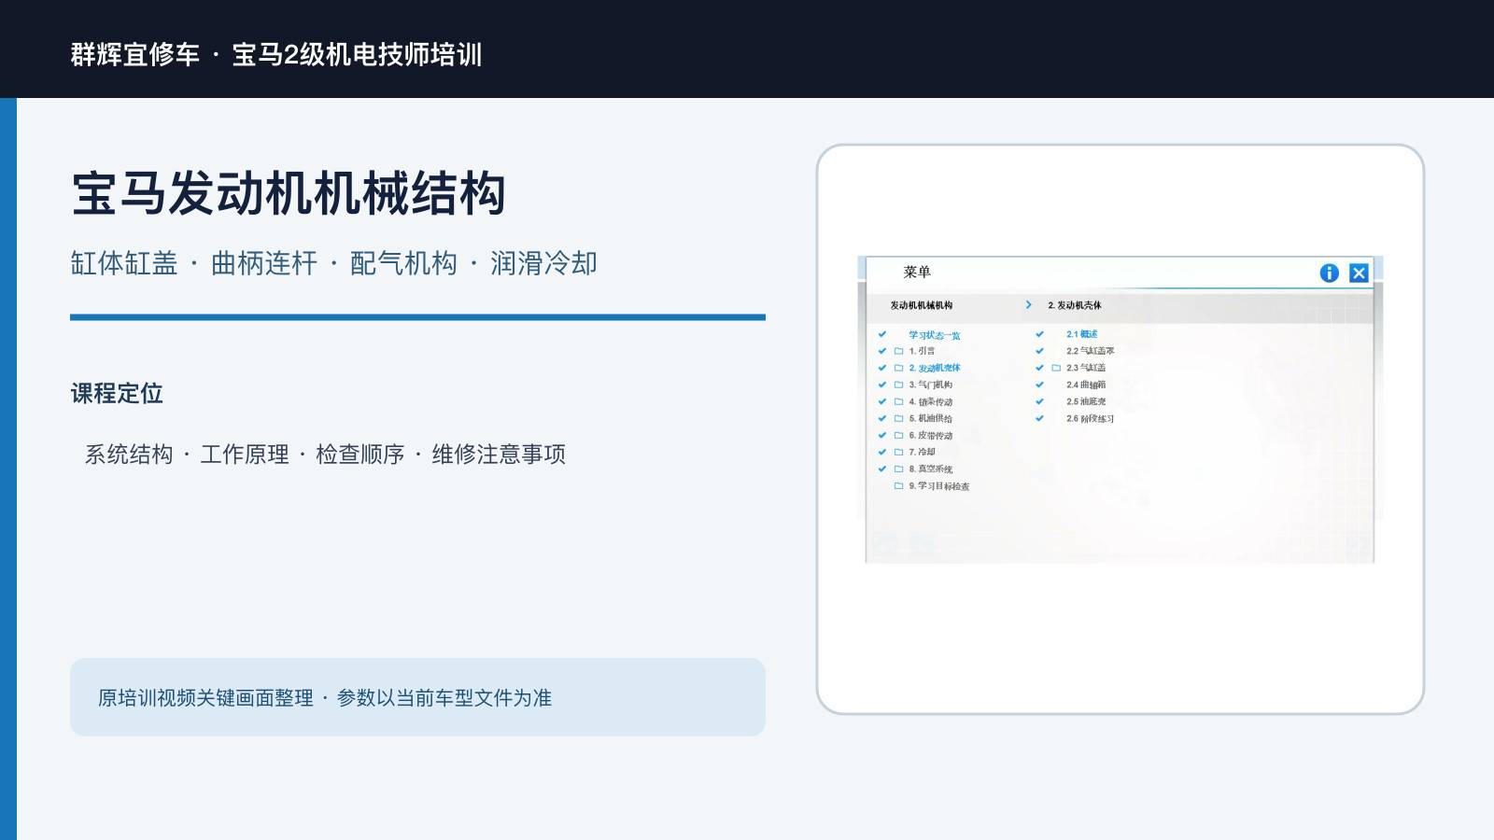Click the checkmark beside 1. 引言
The image size is (1494, 840).
pos(881,351)
